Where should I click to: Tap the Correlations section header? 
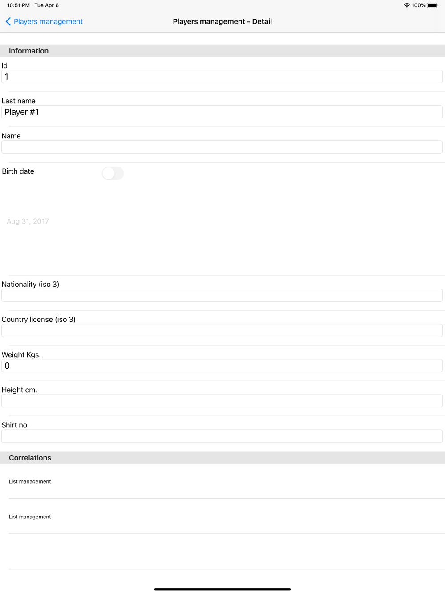[222, 458]
